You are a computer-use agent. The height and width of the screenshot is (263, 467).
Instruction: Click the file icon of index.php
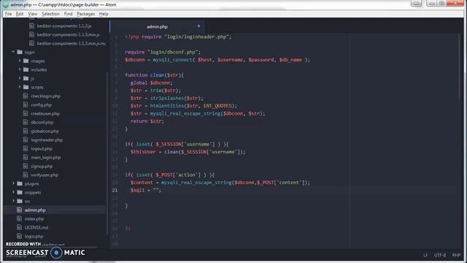click(20, 218)
